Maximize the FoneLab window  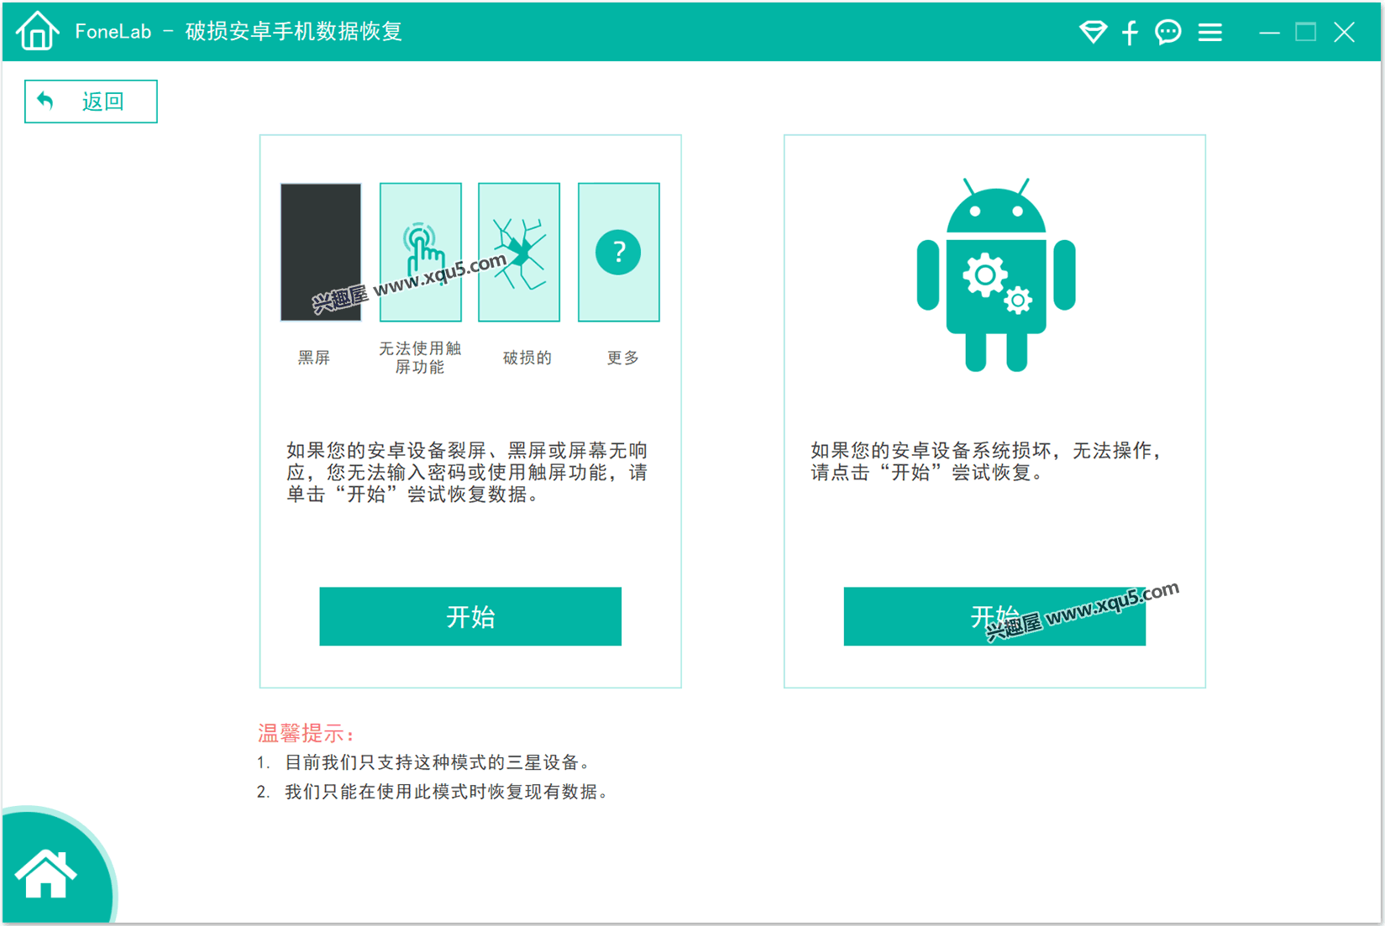pyautogui.click(x=1305, y=32)
